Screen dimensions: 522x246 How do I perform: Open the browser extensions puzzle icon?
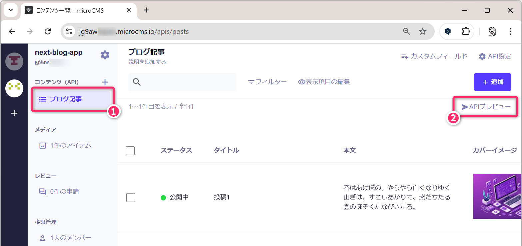coord(465,32)
